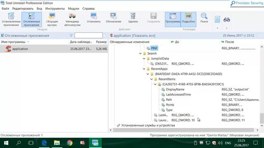This screenshot has width=264, height=148.
Task: Collapse the RecentItems node
Action: tap(151, 79)
